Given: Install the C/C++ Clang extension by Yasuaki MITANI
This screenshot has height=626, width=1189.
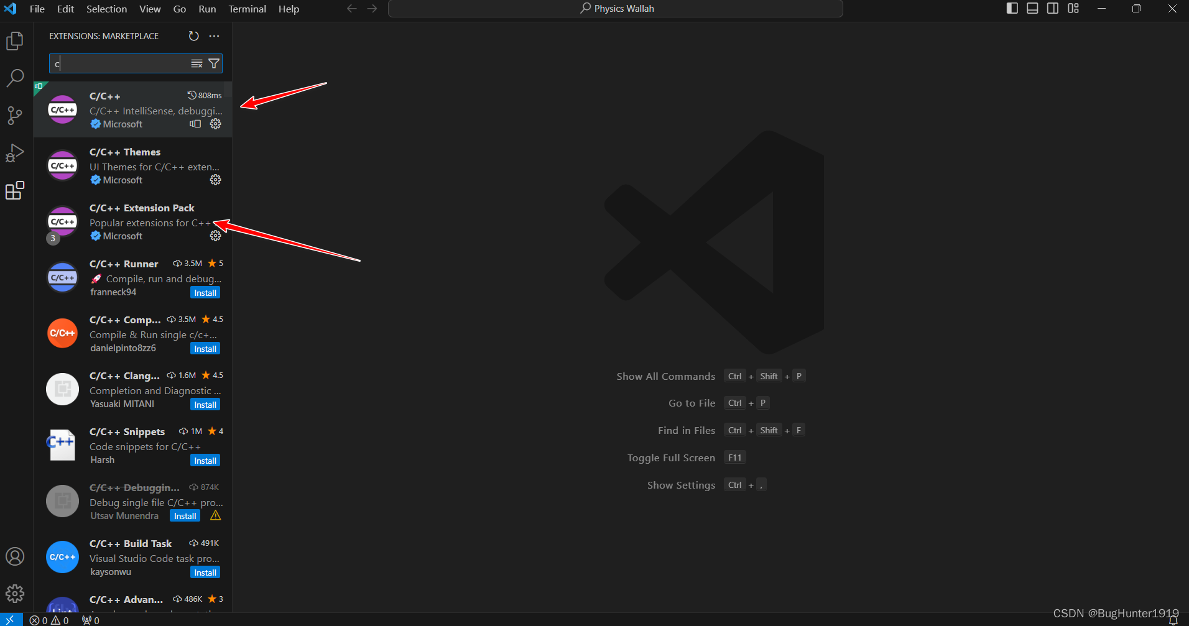Looking at the screenshot, I should click(205, 405).
